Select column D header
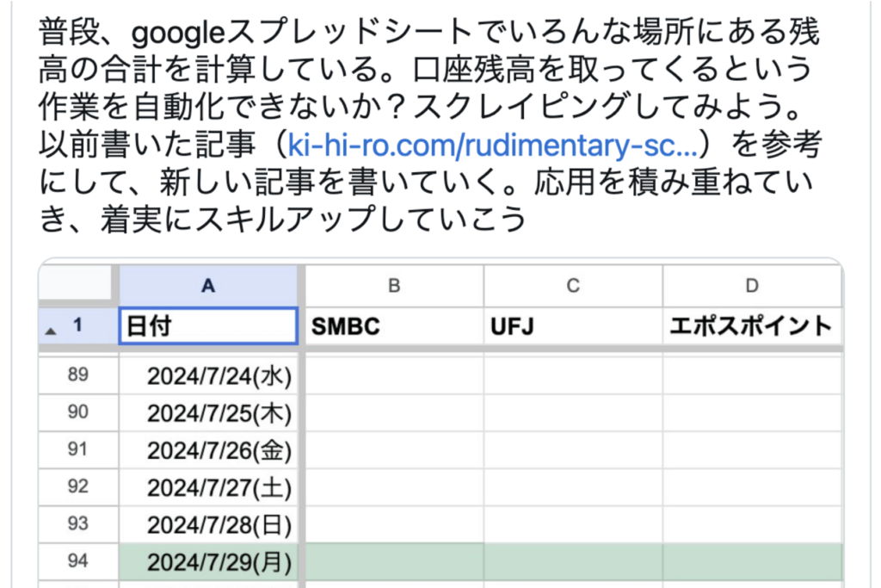This screenshot has width=881, height=588. pyautogui.click(x=752, y=286)
